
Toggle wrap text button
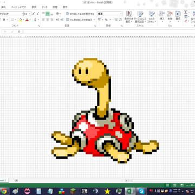pyautogui.click(x=80, y=14)
